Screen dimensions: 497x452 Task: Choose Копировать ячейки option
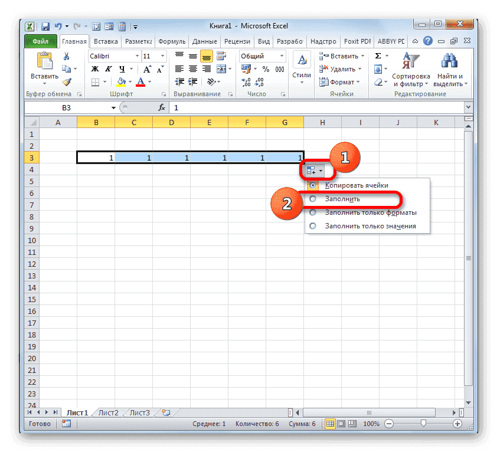[x=358, y=185]
